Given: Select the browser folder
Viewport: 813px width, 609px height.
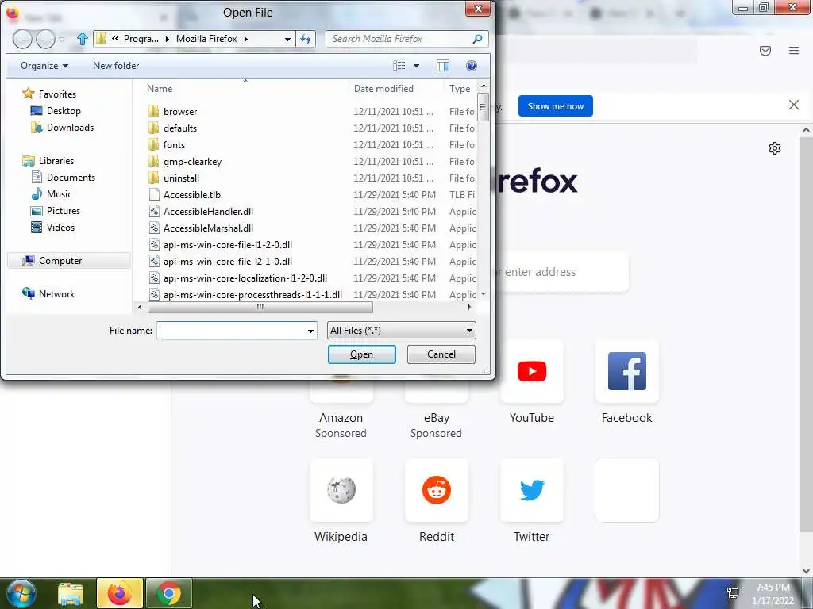Looking at the screenshot, I should (x=180, y=111).
